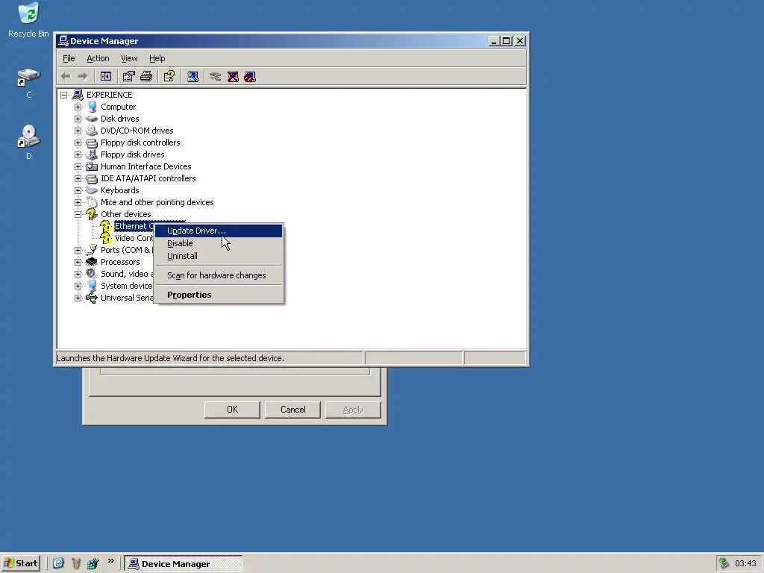Open the File menu
Viewport: 764px width, 573px height.
(69, 58)
